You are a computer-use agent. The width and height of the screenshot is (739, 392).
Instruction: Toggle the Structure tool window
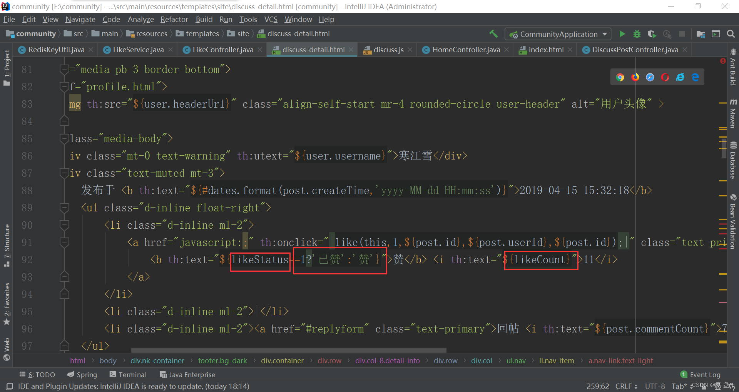pyautogui.click(x=7, y=246)
